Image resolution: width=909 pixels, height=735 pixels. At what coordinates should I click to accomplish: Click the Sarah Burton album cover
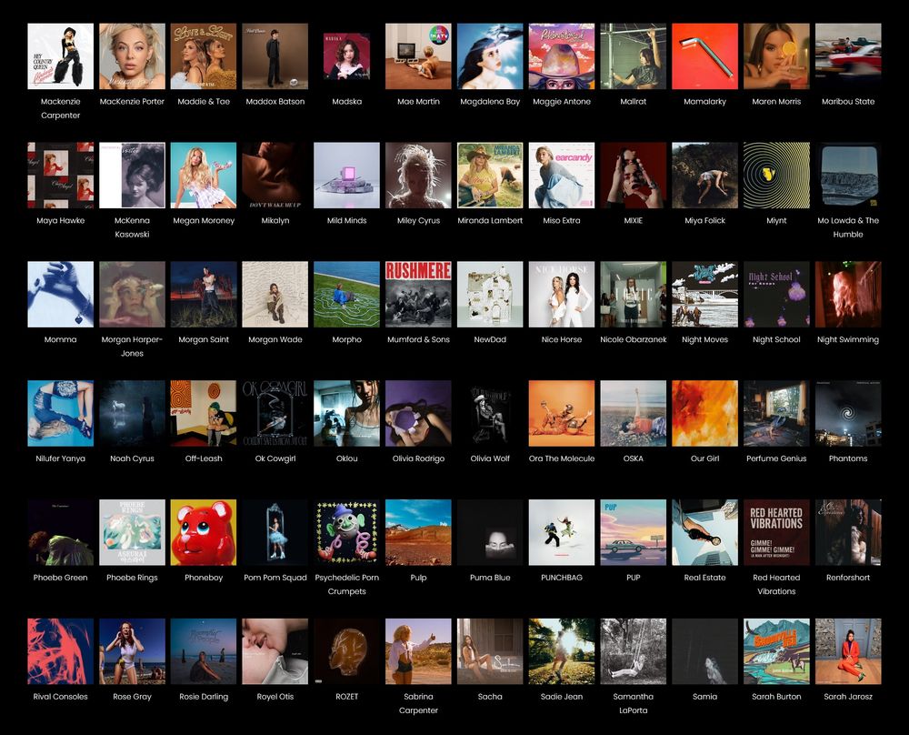(776, 651)
